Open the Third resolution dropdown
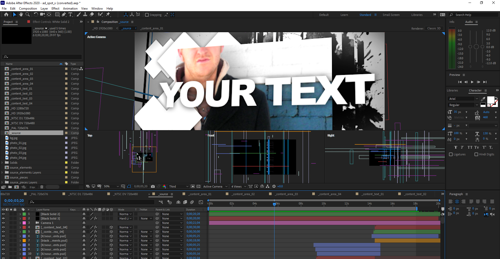Image resolution: width=500 pixels, height=259 pixels. pyautogui.click(x=179, y=187)
